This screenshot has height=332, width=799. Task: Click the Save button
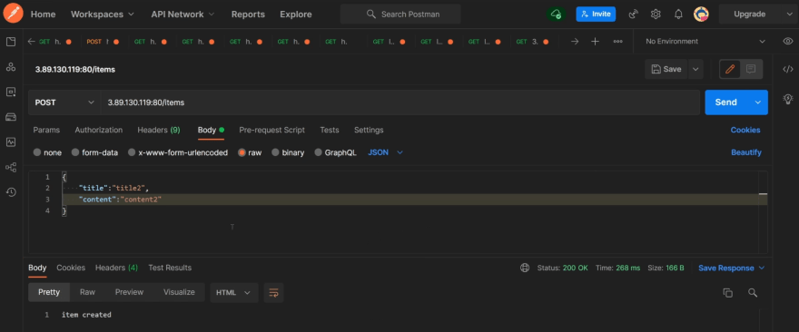pos(666,69)
